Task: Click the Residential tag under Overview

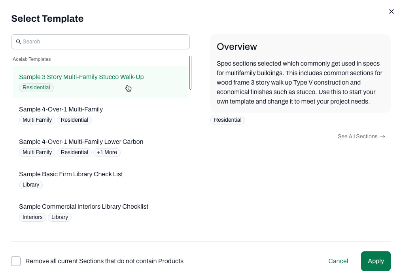Action: coord(228,120)
